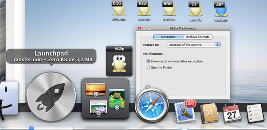Select Show result window after extraction
The image size is (267, 130).
[x=174, y=61]
